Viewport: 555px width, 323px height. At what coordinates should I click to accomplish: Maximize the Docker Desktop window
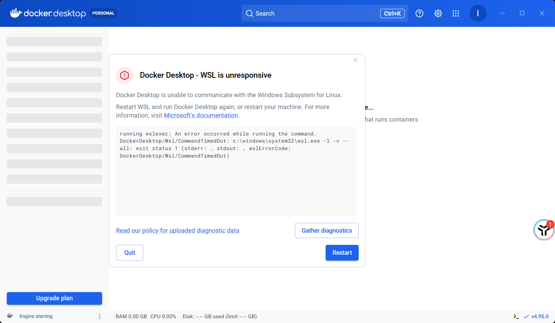[522, 13]
